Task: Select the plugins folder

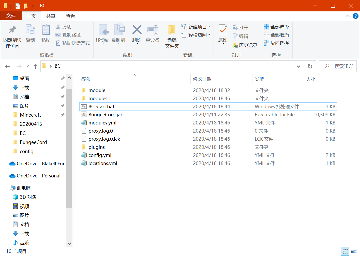Action: [x=208, y=147]
